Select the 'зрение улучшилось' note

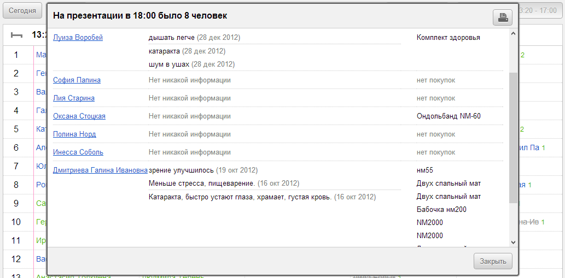181,170
